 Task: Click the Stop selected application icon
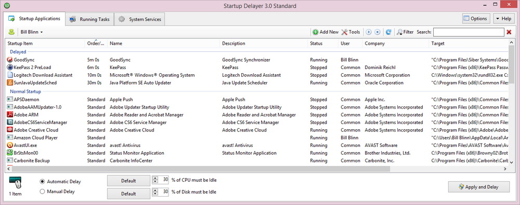(x=378, y=32)
